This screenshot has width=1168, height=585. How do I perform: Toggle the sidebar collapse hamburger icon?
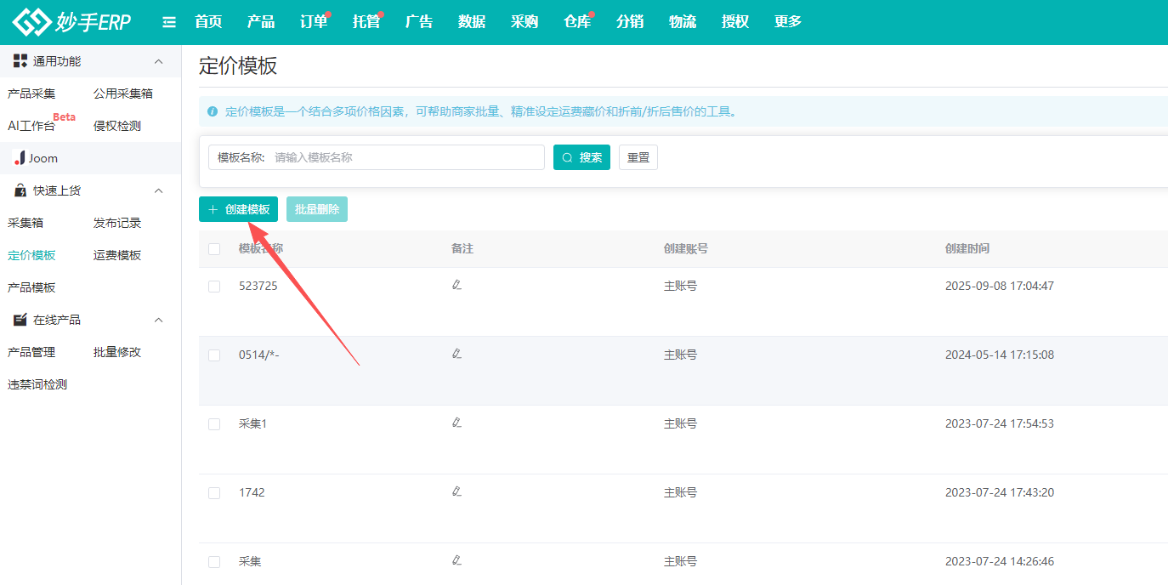(169, 22)
